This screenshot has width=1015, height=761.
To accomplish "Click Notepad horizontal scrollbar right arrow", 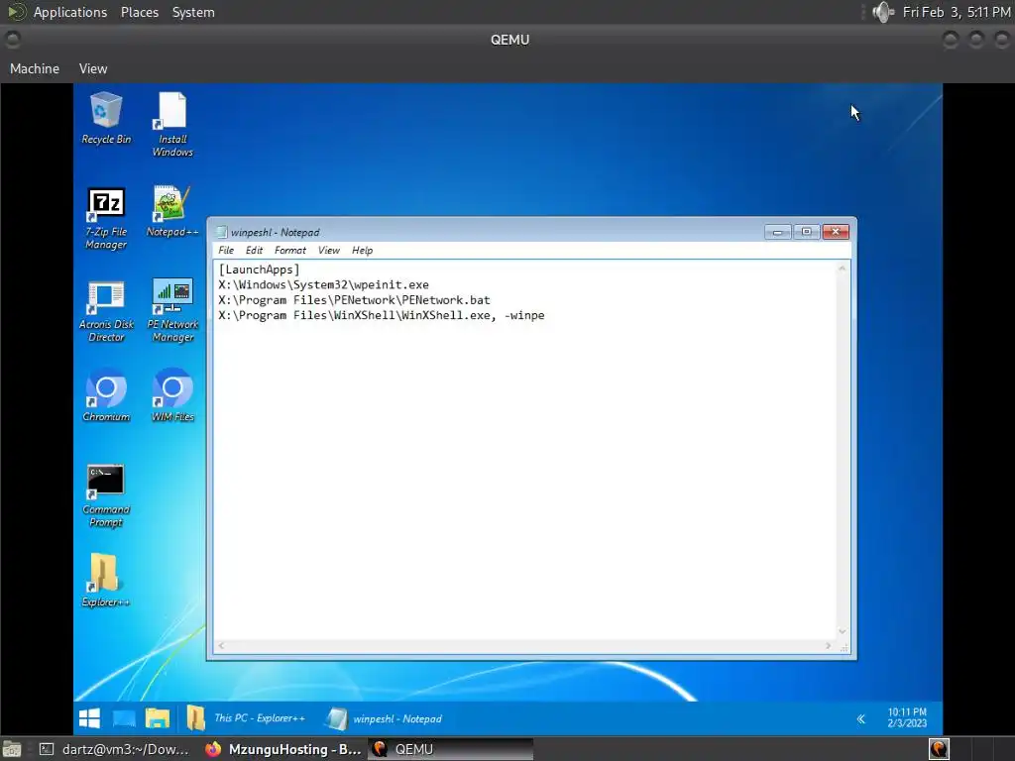I will [x=828, y=646].
